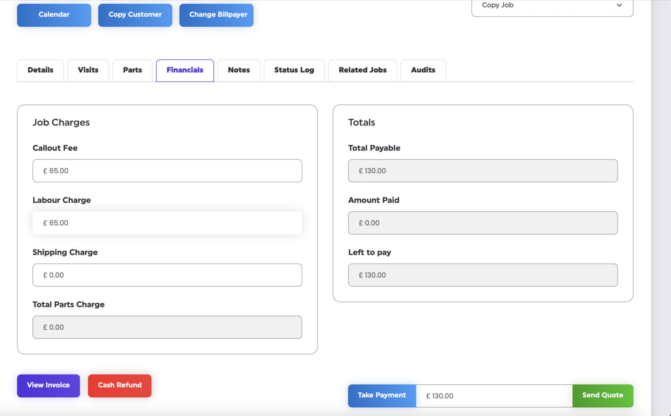The height and width of the screenshot is (416, 671).
Task: Switch to Related Jobs tab
Action: pos(363,70)
